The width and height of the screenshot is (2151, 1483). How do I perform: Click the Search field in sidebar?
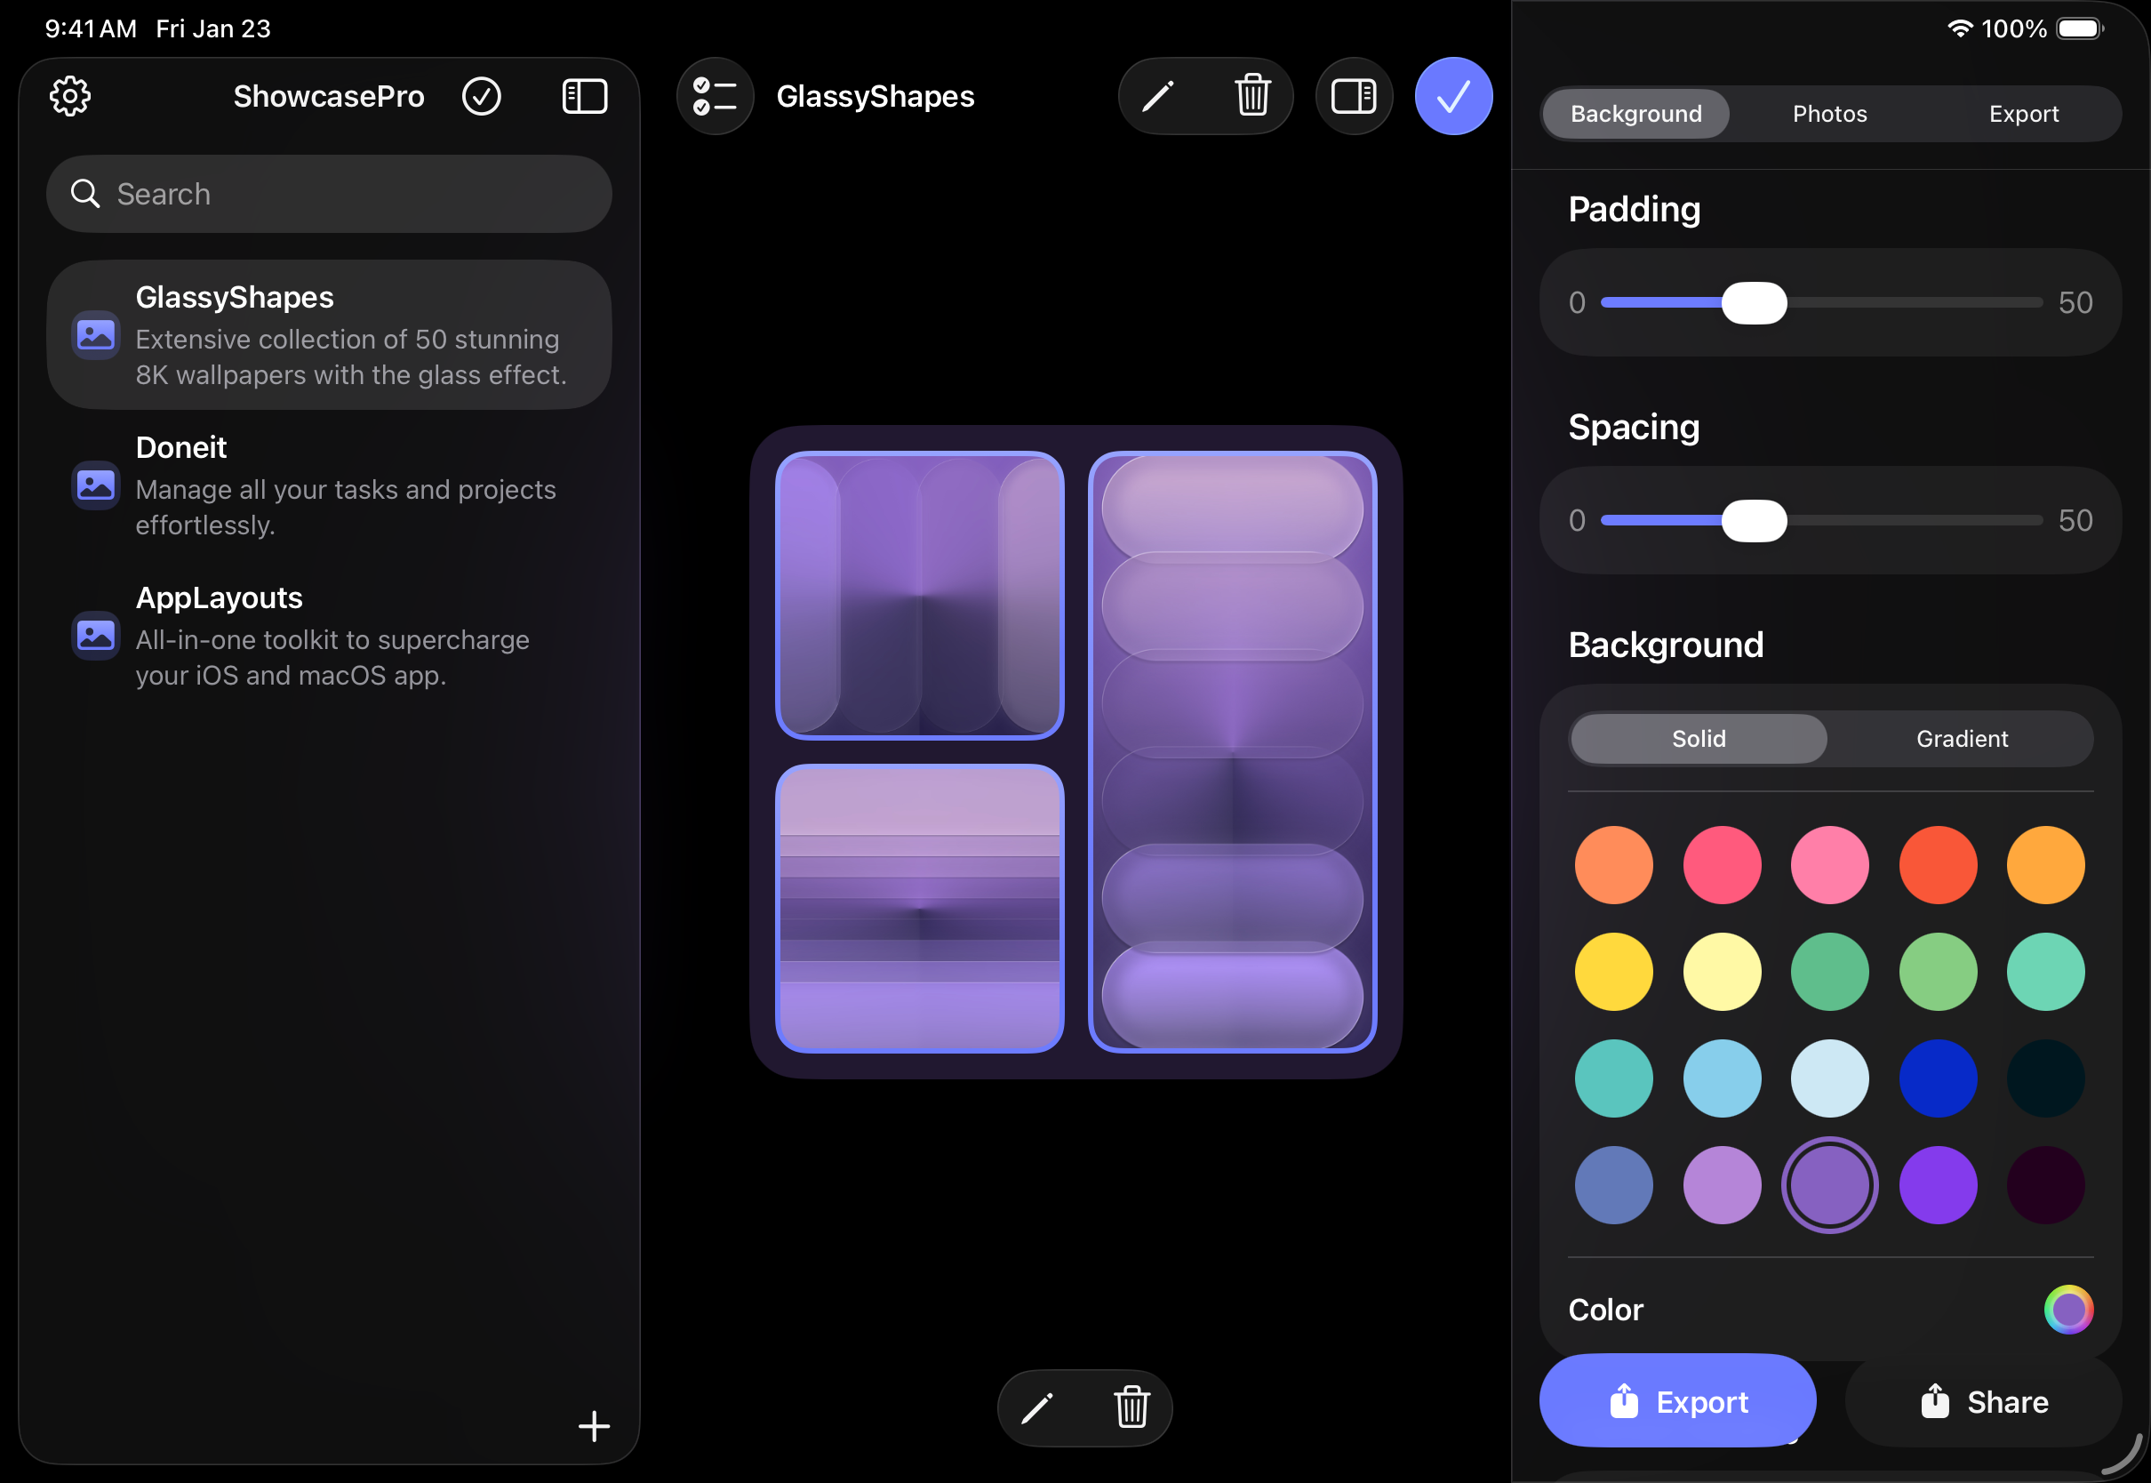tap(330, 193)
